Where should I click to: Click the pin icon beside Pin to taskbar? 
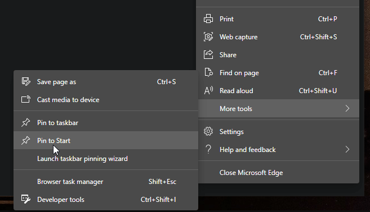coord(25,123)
